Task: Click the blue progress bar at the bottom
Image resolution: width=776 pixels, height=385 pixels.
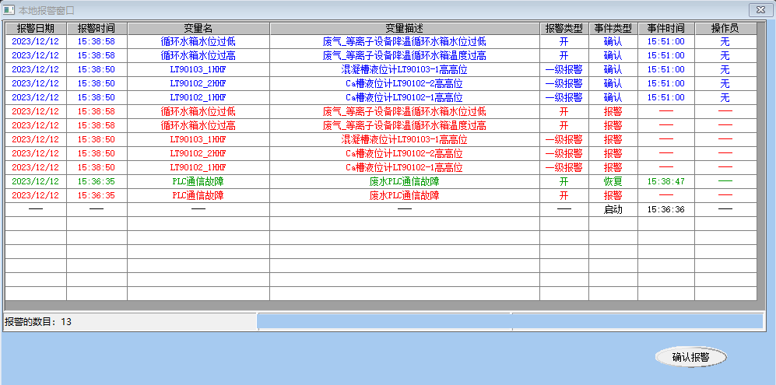Action: [509, 321]
